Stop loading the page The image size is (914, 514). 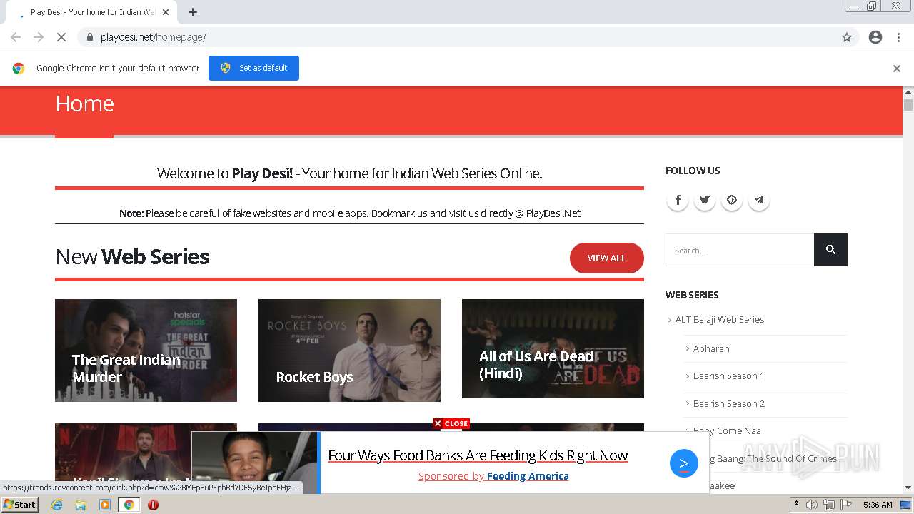pos(61,37)
